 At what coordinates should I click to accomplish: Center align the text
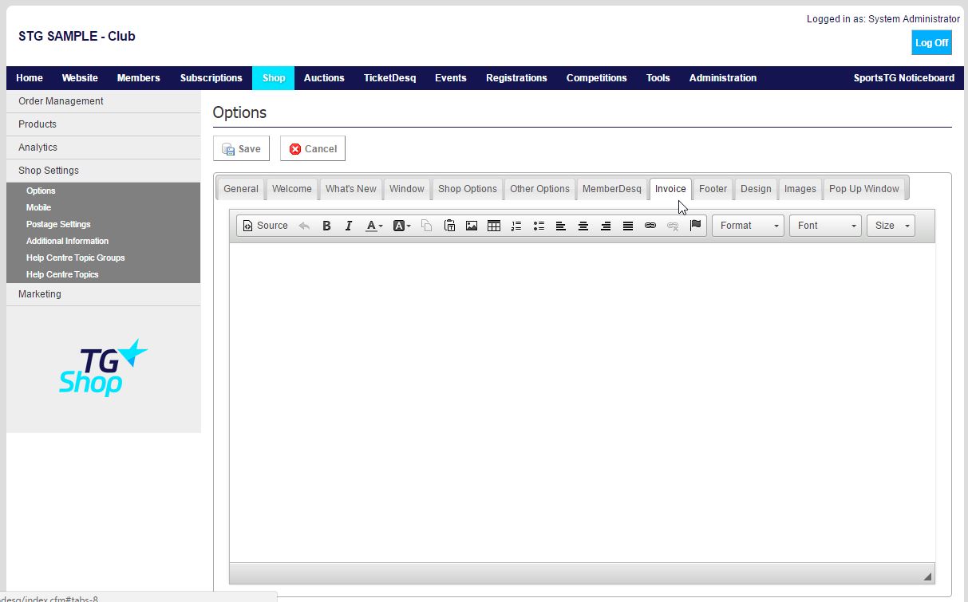(x=583, y=226)
